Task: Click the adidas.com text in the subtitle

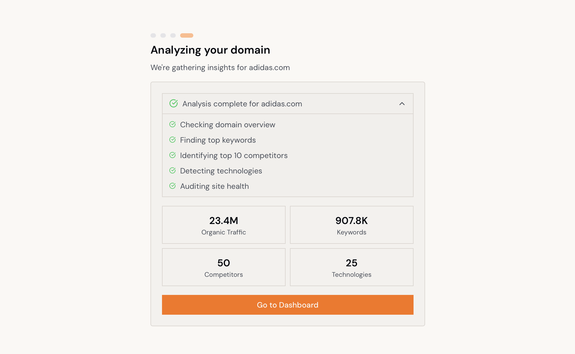Action: pos(269,68)
